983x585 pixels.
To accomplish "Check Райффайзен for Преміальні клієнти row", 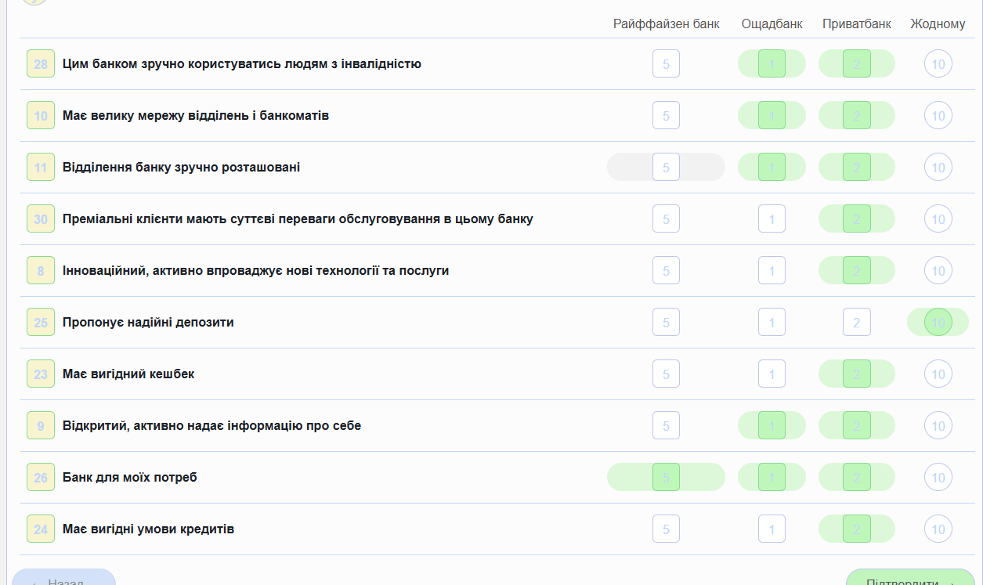I will [666, 218].
